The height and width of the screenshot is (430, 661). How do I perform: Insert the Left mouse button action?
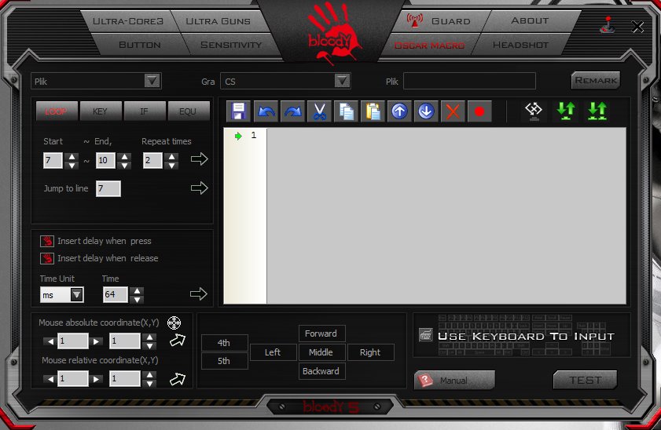coord(273,352)
